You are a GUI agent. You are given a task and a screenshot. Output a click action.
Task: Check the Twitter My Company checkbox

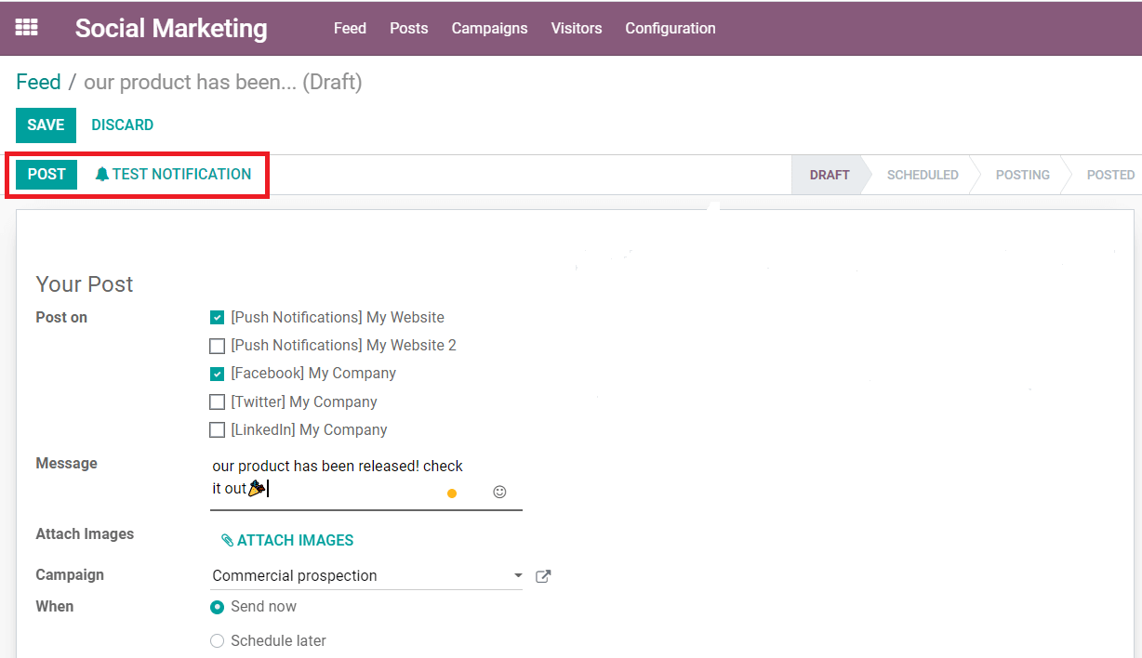217,402
